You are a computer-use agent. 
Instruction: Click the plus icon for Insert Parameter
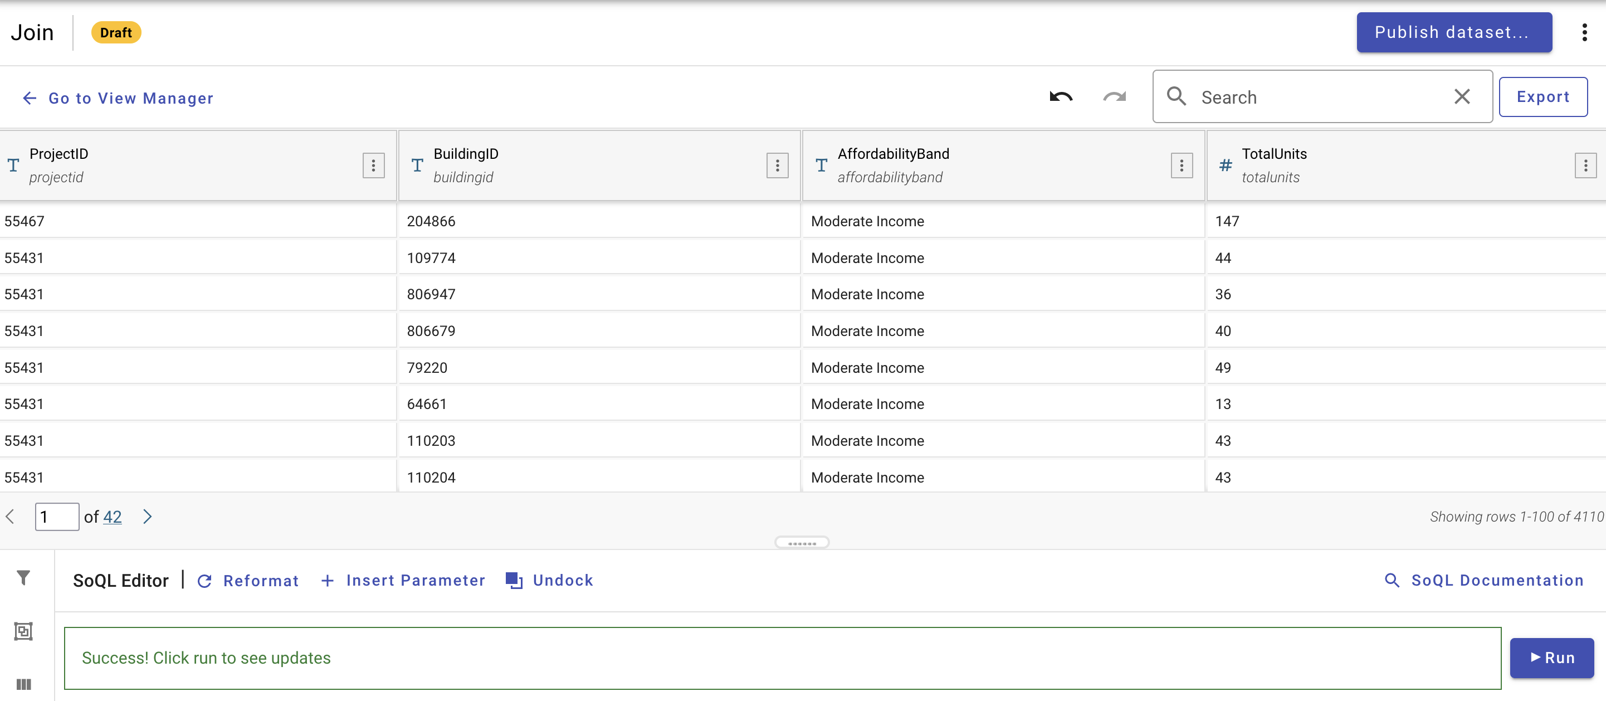pos(328,581)
